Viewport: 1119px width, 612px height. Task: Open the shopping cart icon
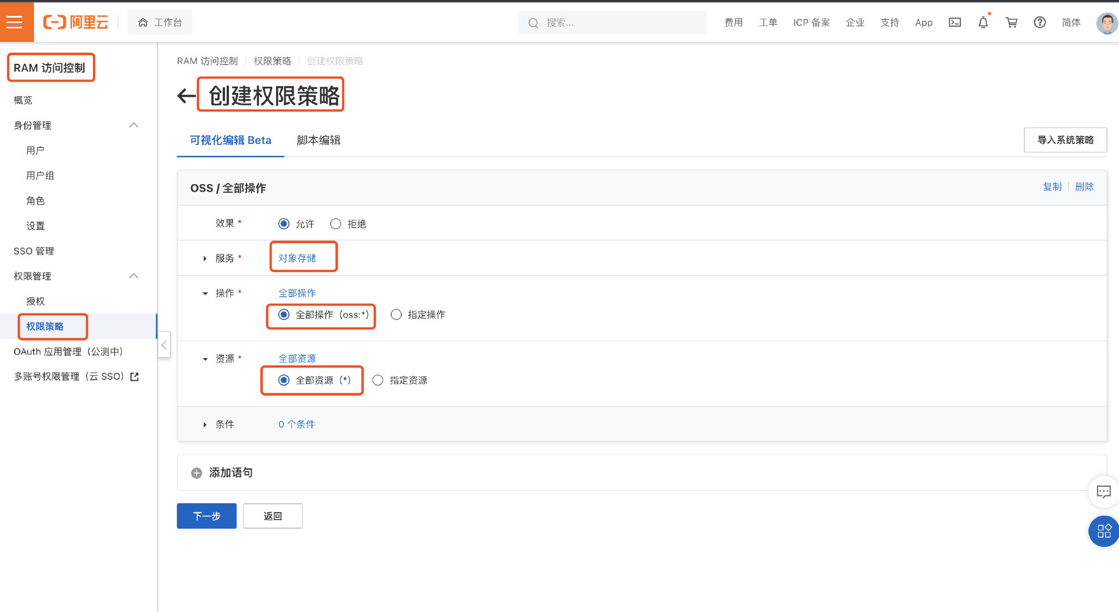pyautogui.click(x=1011, y=22)
